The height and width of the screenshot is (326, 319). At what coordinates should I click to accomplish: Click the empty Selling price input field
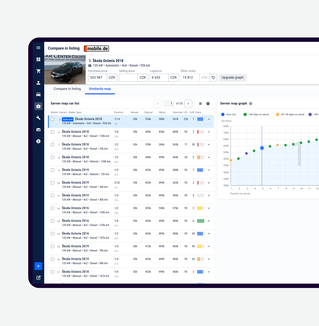point(128,78)
